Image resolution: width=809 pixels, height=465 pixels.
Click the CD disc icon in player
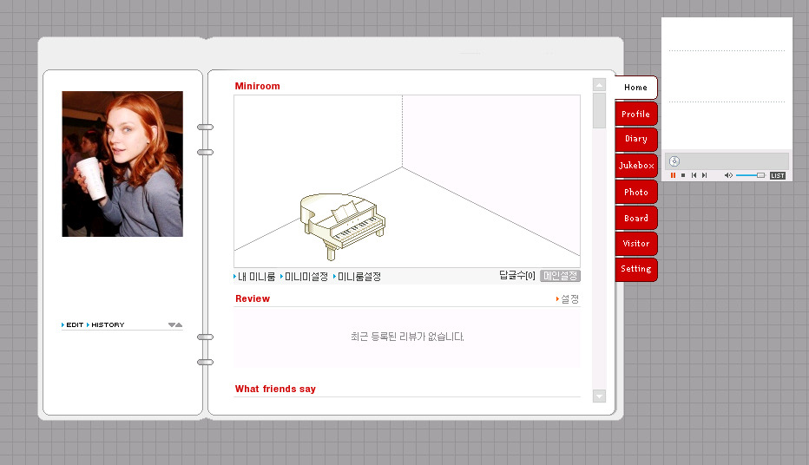pyautogui.click(x=674, y=161)
